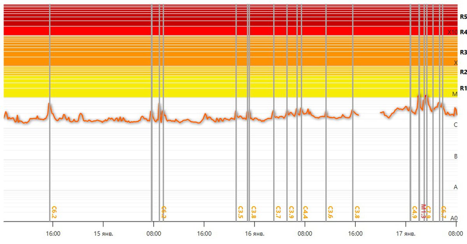Select the C3.7 flare label
The image size is (467, 244).
coord(278,212)
